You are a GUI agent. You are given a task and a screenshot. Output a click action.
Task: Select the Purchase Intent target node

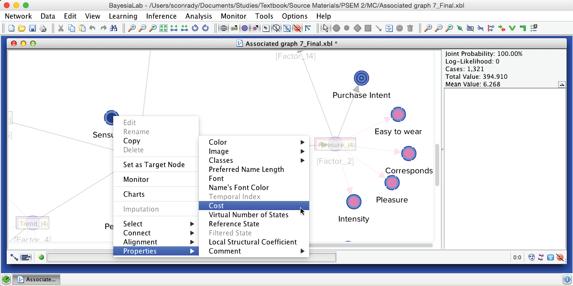click(361, 78)
